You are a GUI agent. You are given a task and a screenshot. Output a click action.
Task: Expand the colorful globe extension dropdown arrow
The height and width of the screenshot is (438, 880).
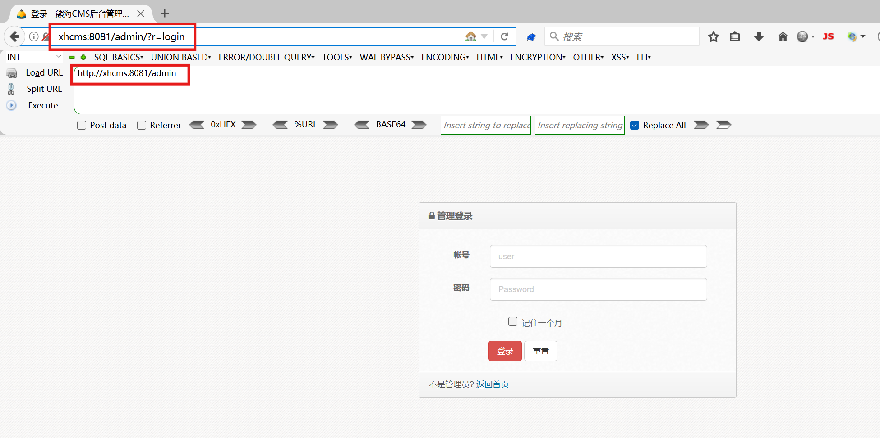tap(863, 36)
